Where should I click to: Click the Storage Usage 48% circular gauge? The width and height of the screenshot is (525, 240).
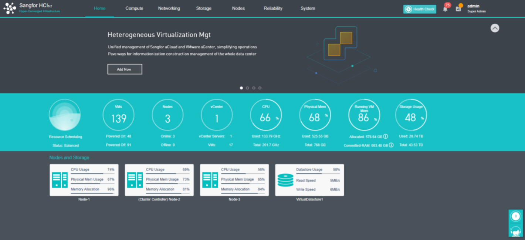411,115
